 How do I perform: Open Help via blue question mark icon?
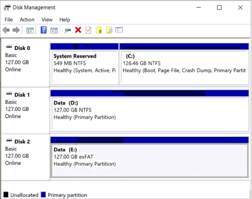(43, 30)
